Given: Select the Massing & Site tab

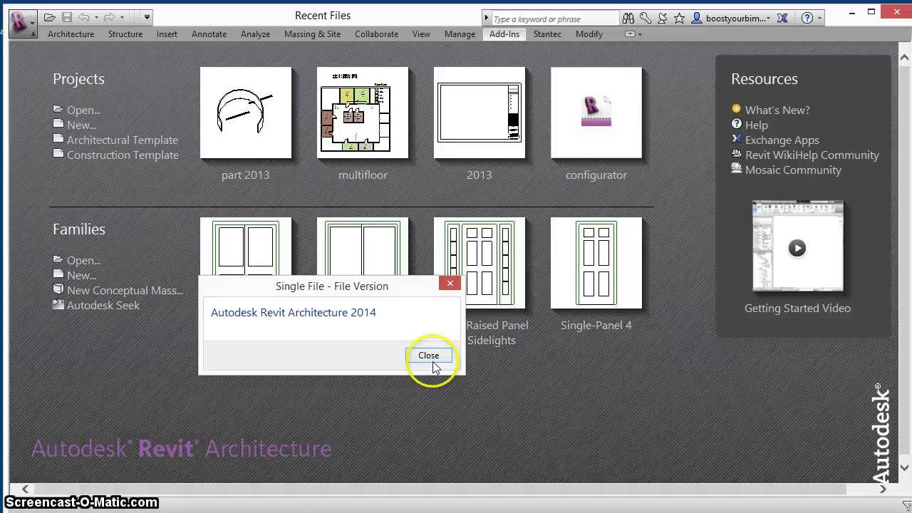Looking at the screenshot, I should 312,33.
